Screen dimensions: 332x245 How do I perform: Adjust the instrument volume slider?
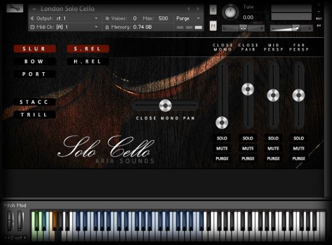(x=291, y=28)
